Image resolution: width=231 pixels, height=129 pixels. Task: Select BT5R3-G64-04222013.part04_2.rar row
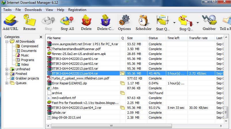click(135, 108)
